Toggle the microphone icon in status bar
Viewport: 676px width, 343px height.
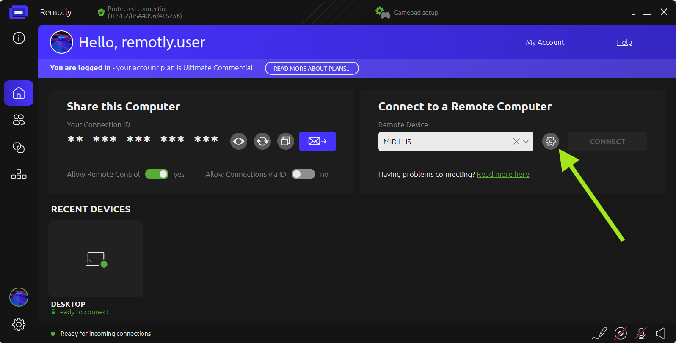[641, 333]
